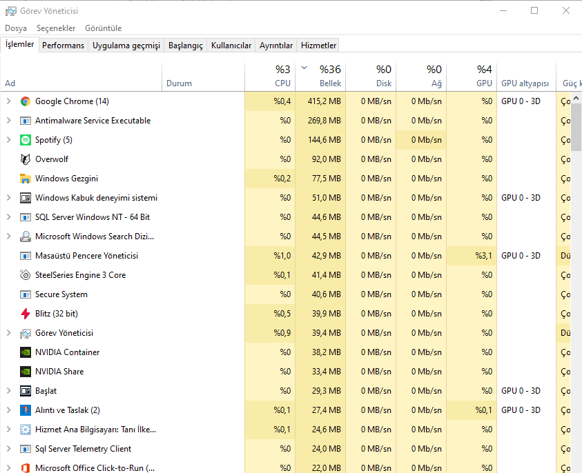Image resolution: width=582 pixels, height=473 pixels.
Task: Click the Görev Yöneticisi process row icon
Action: (26, 333)
